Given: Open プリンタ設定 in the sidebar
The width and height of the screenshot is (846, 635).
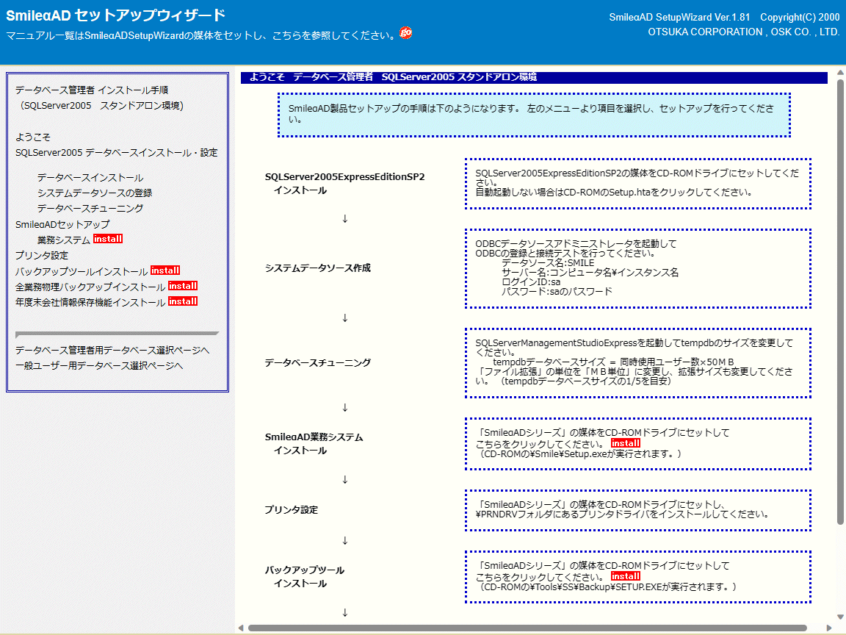Looking at the screenshot, I should (42, 256).
